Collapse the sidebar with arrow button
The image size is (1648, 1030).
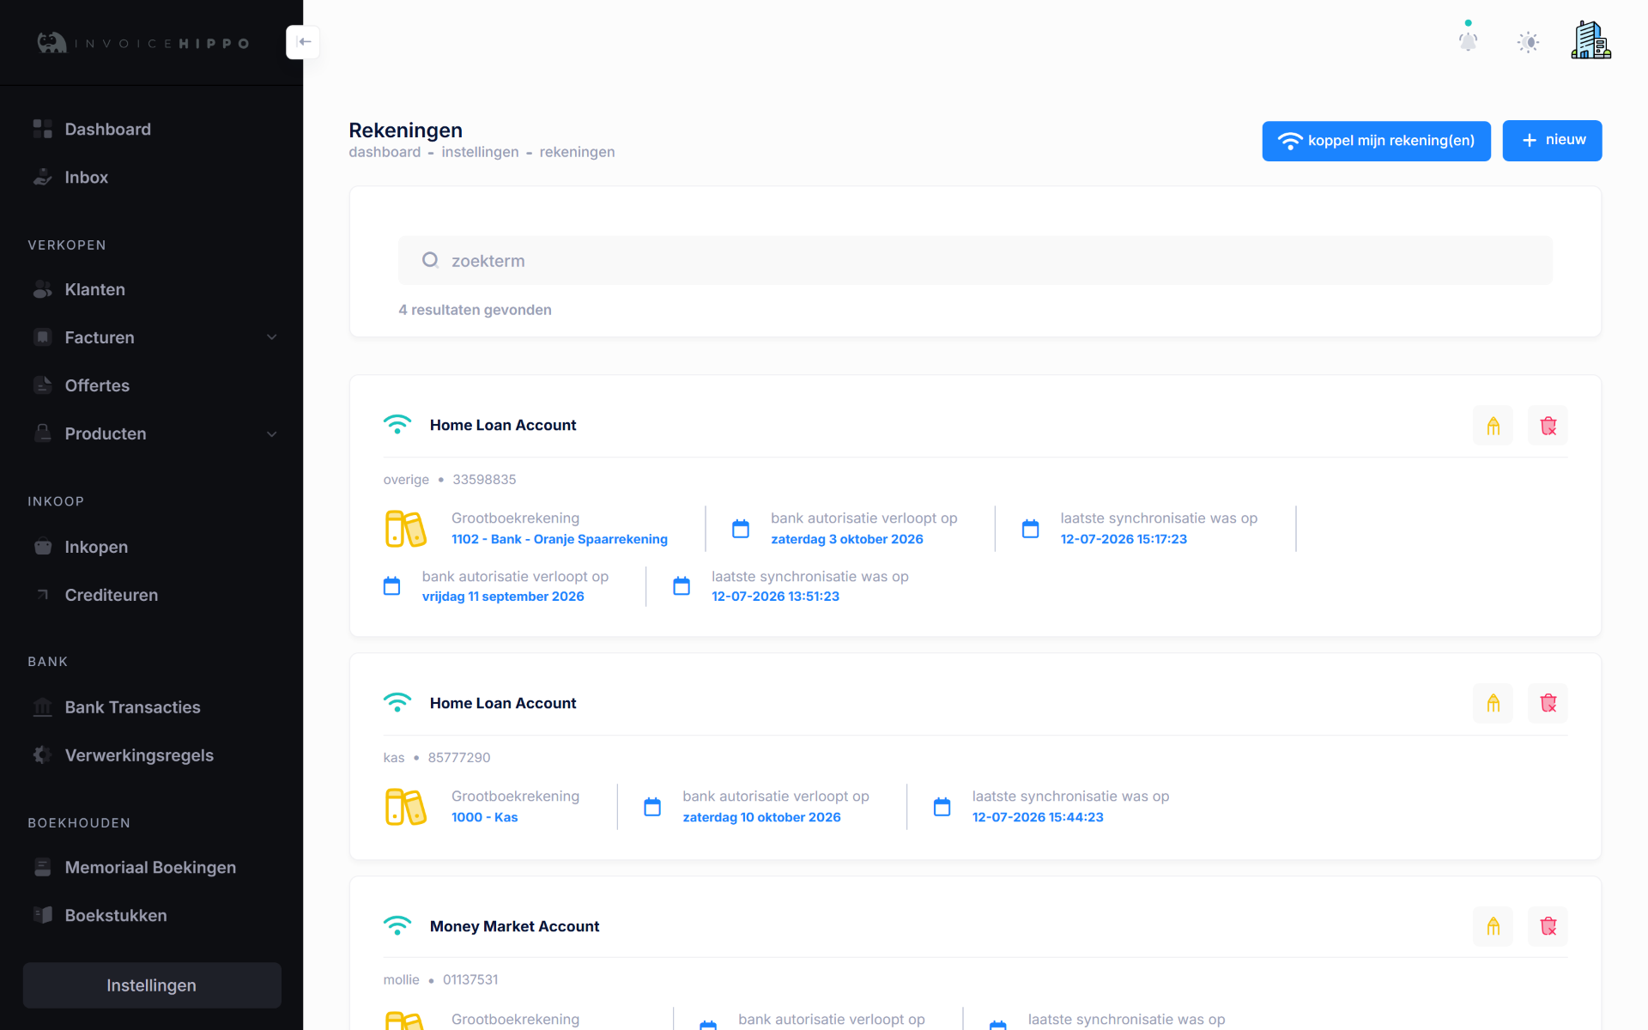coord(303,42)
